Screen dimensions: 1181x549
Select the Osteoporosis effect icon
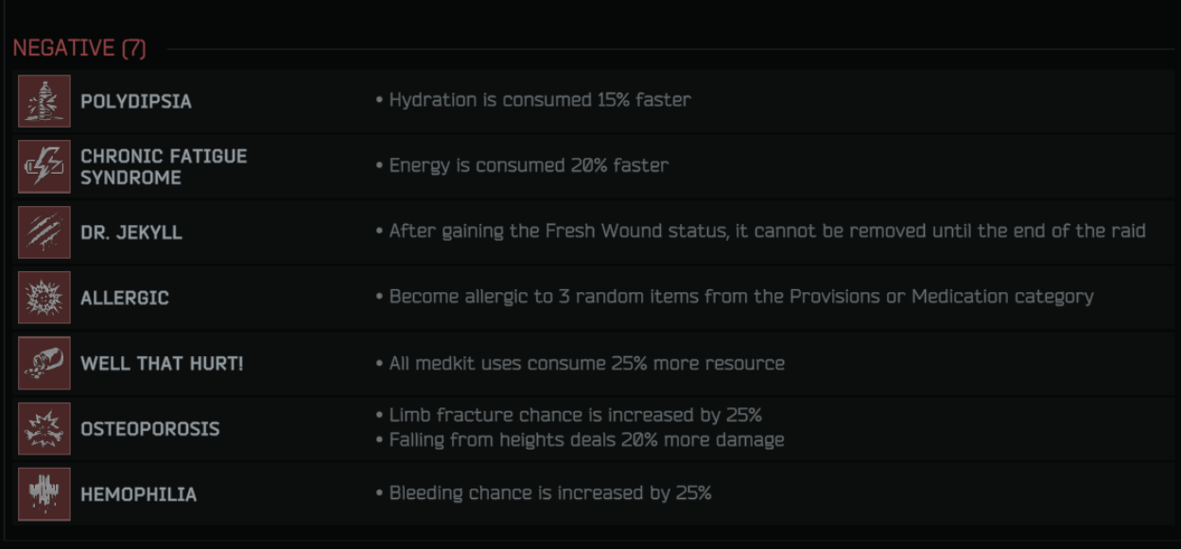click(x=44, y=428)
